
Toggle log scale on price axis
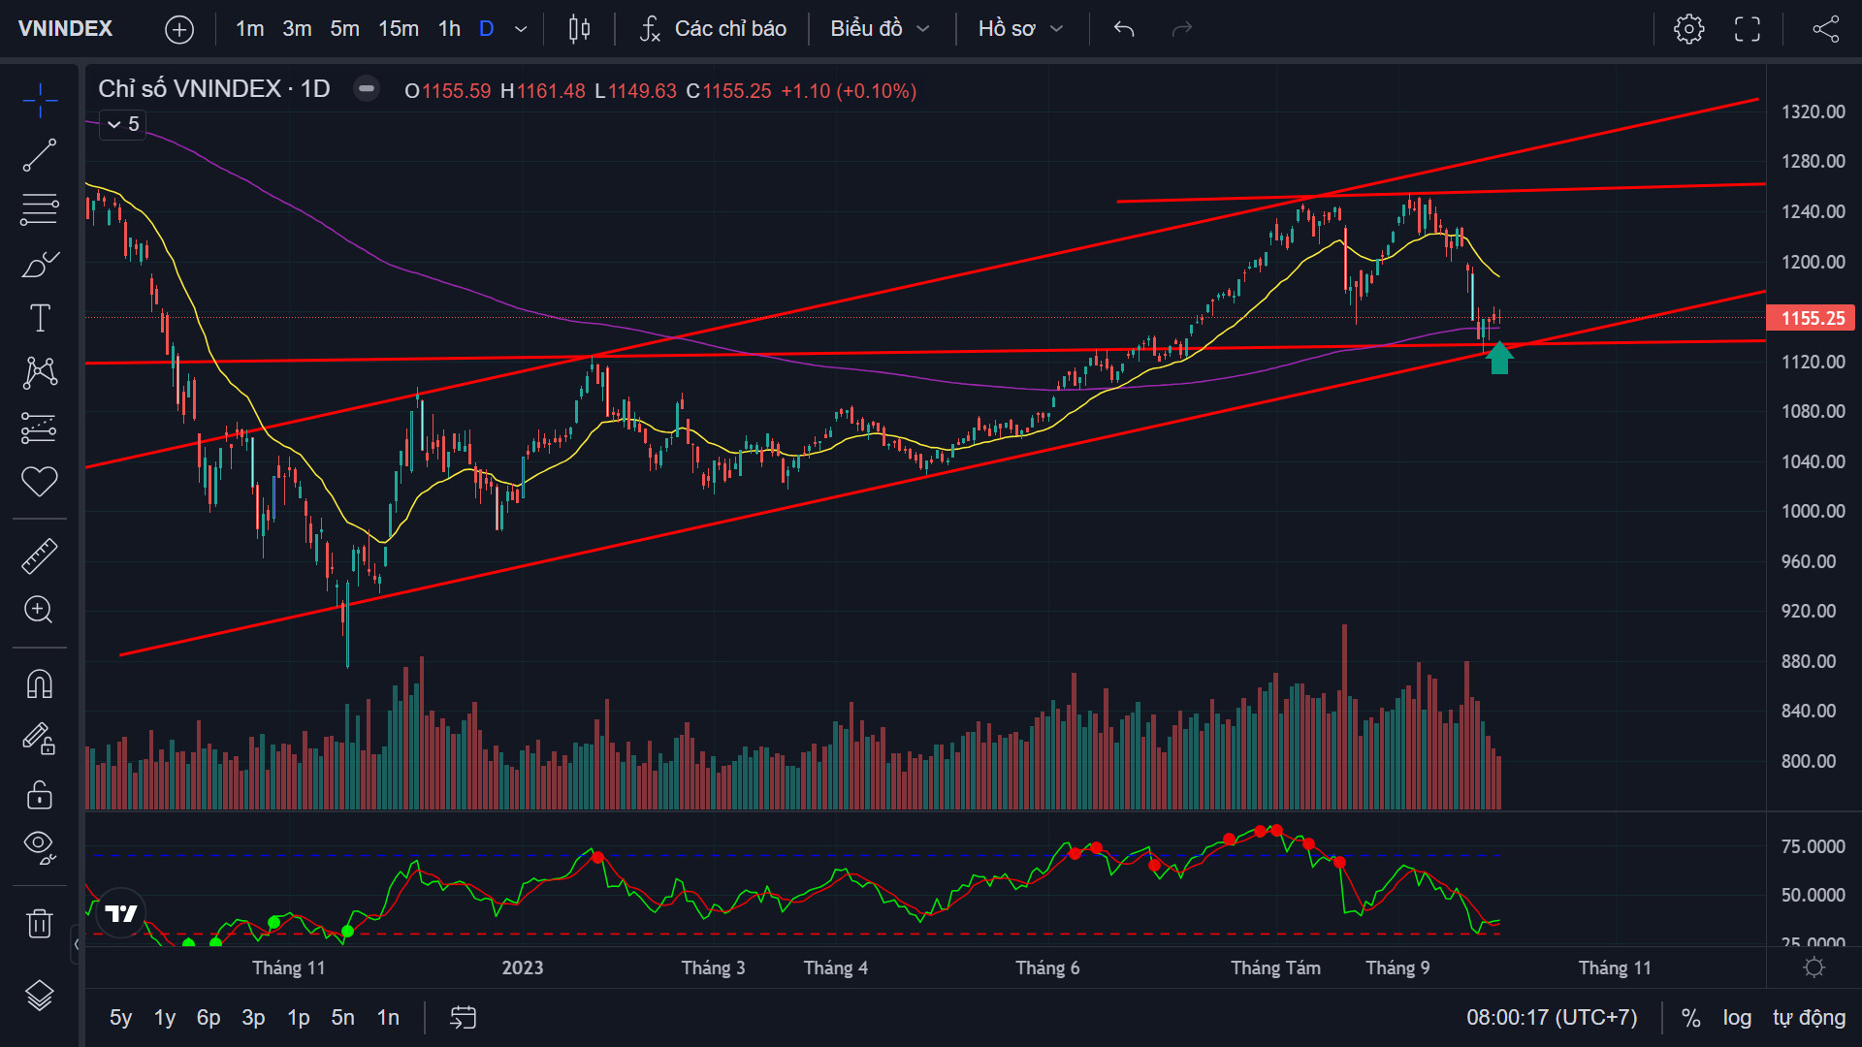click(1737, 1017)
